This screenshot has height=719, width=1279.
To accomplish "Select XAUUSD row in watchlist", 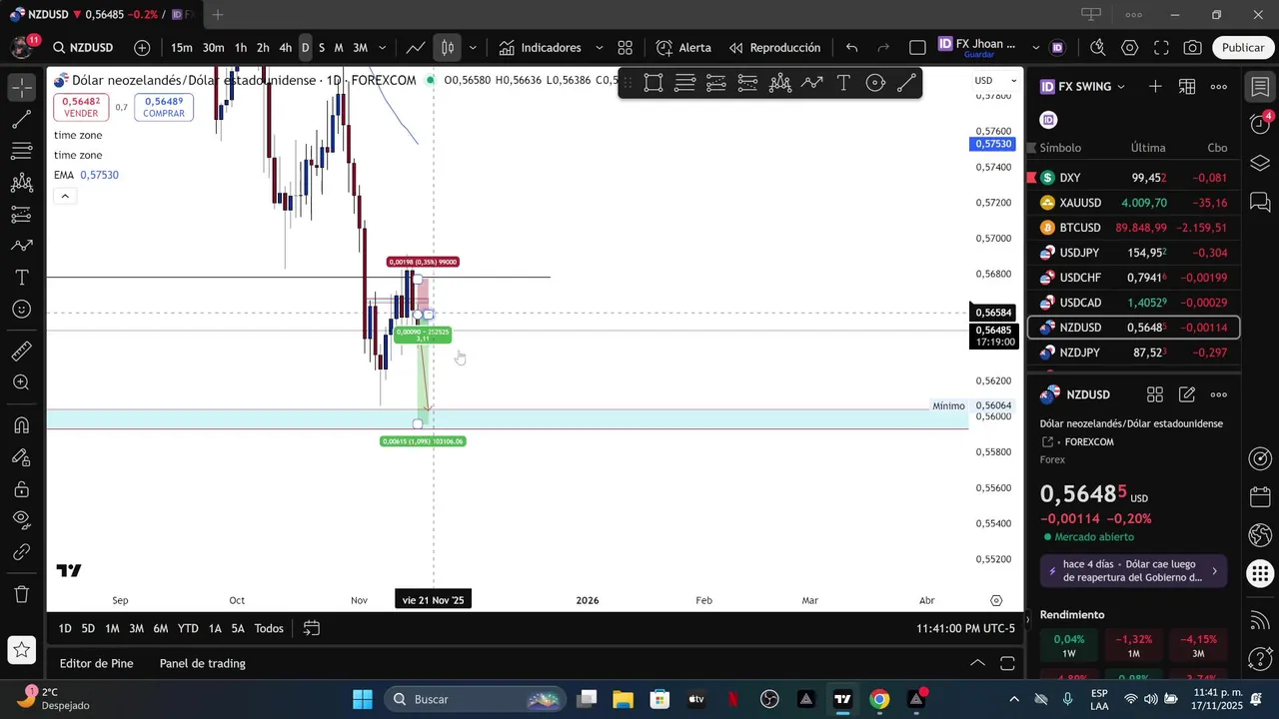I will click(1134, 203).
